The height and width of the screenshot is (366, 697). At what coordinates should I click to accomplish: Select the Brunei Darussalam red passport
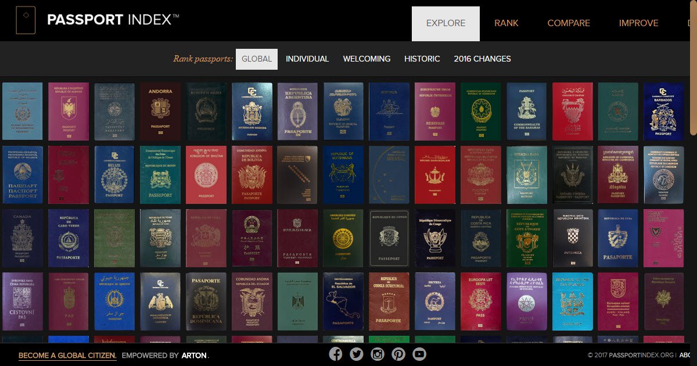(435, 175)
